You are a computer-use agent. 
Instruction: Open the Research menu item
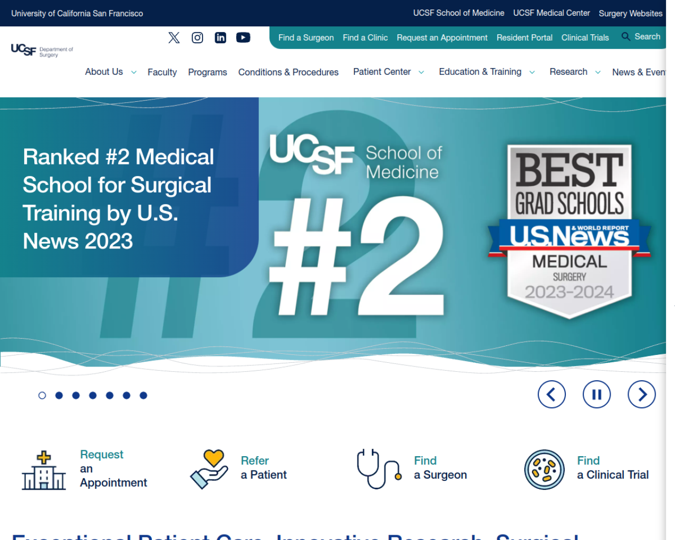point(568,72)
